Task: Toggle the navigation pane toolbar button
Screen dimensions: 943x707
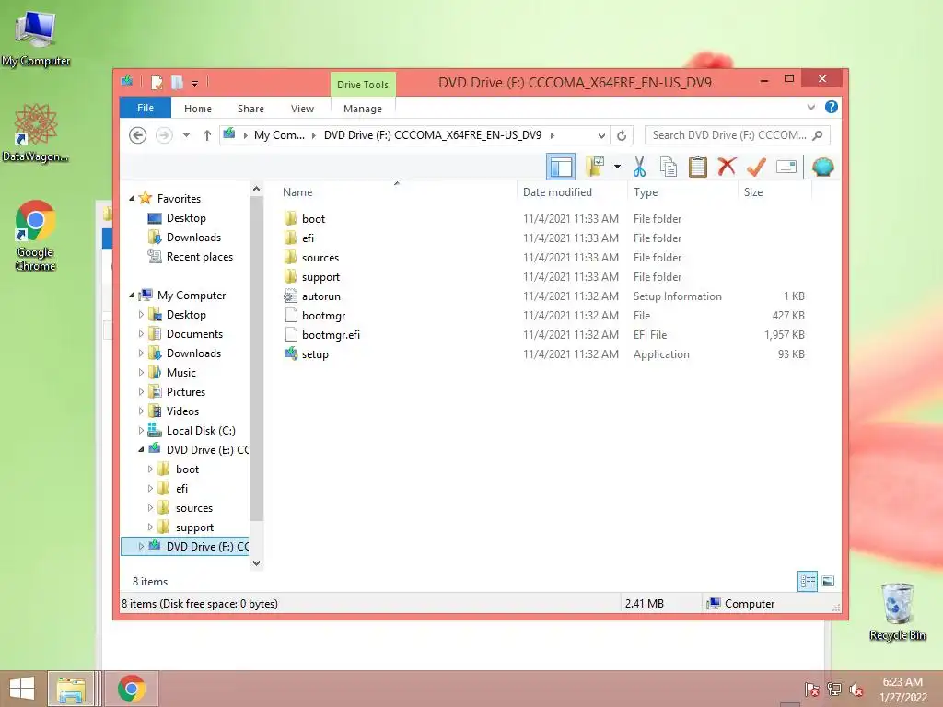Action: click(561, 167)
